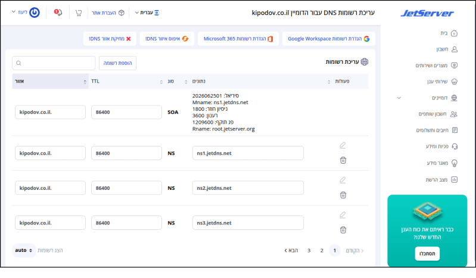Expand the domains section chevron in sidebar

(x=399, y=98)
